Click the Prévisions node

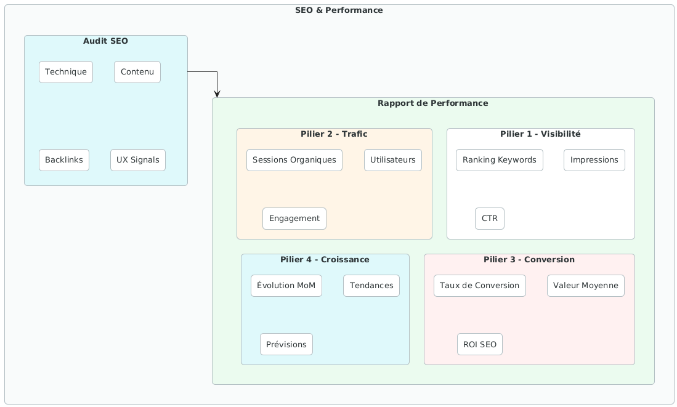coord(286,344)
